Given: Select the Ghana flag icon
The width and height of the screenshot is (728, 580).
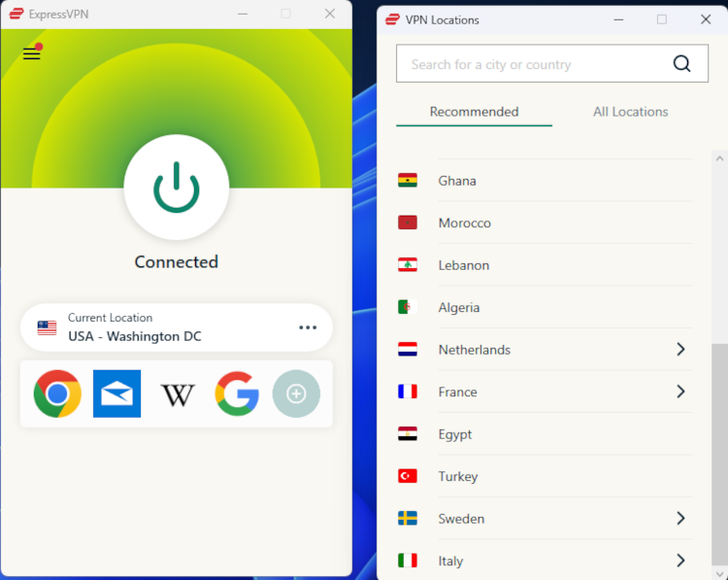Looking at the screenshot, I should (408, 181).
